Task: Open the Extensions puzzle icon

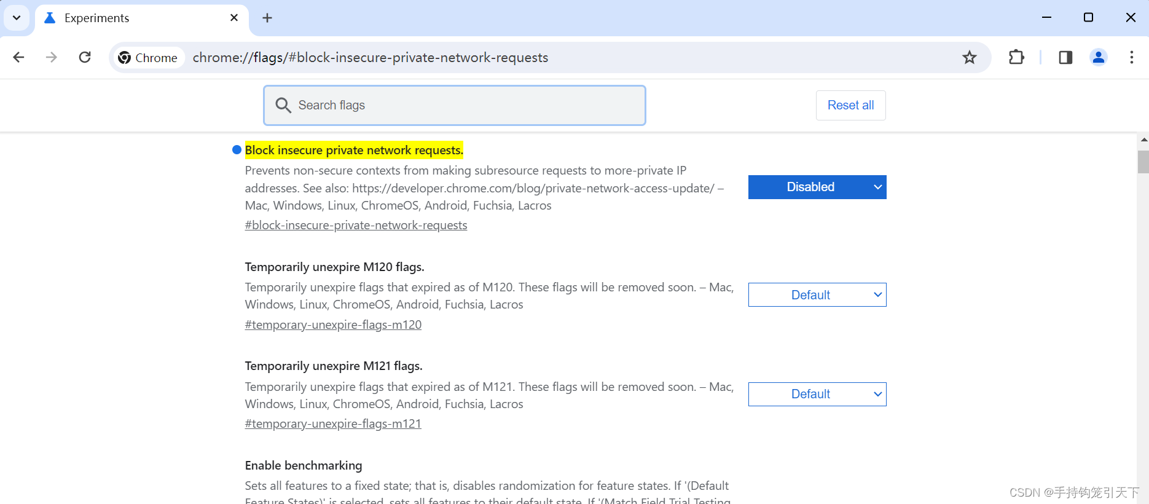Action: 1016,57
